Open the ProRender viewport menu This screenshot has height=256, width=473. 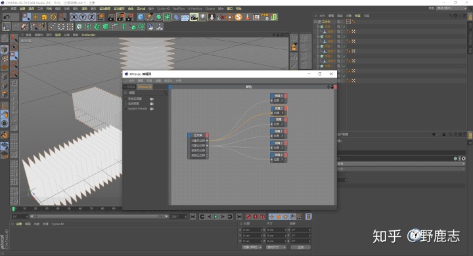(89, 35)
